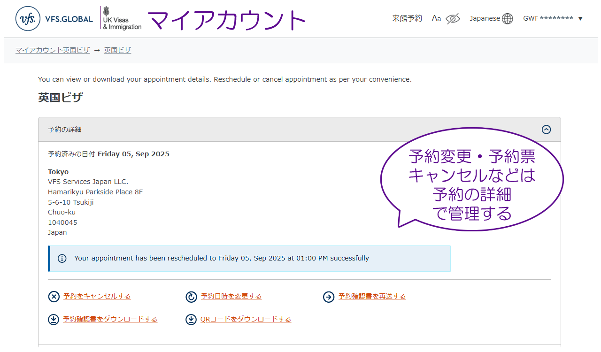Click the download icon beside 予約確認書をダウンロードする
The height and width of the screenshot is (352, 601).
pos(54,320)
